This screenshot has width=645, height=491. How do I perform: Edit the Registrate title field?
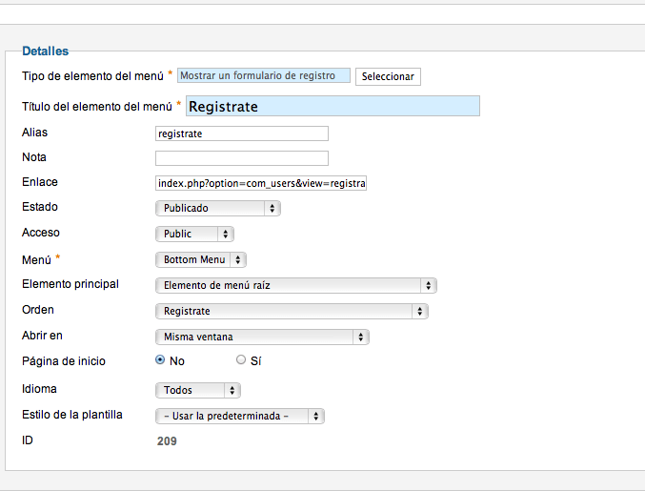(x=333, y=106)
